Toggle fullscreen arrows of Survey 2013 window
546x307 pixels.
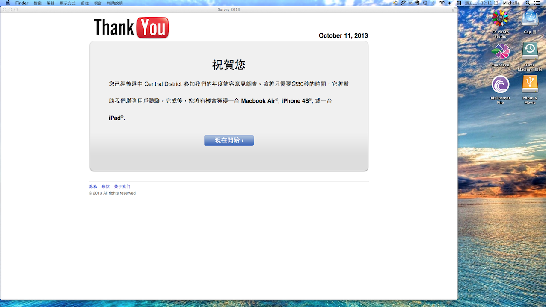click(454, 9)
